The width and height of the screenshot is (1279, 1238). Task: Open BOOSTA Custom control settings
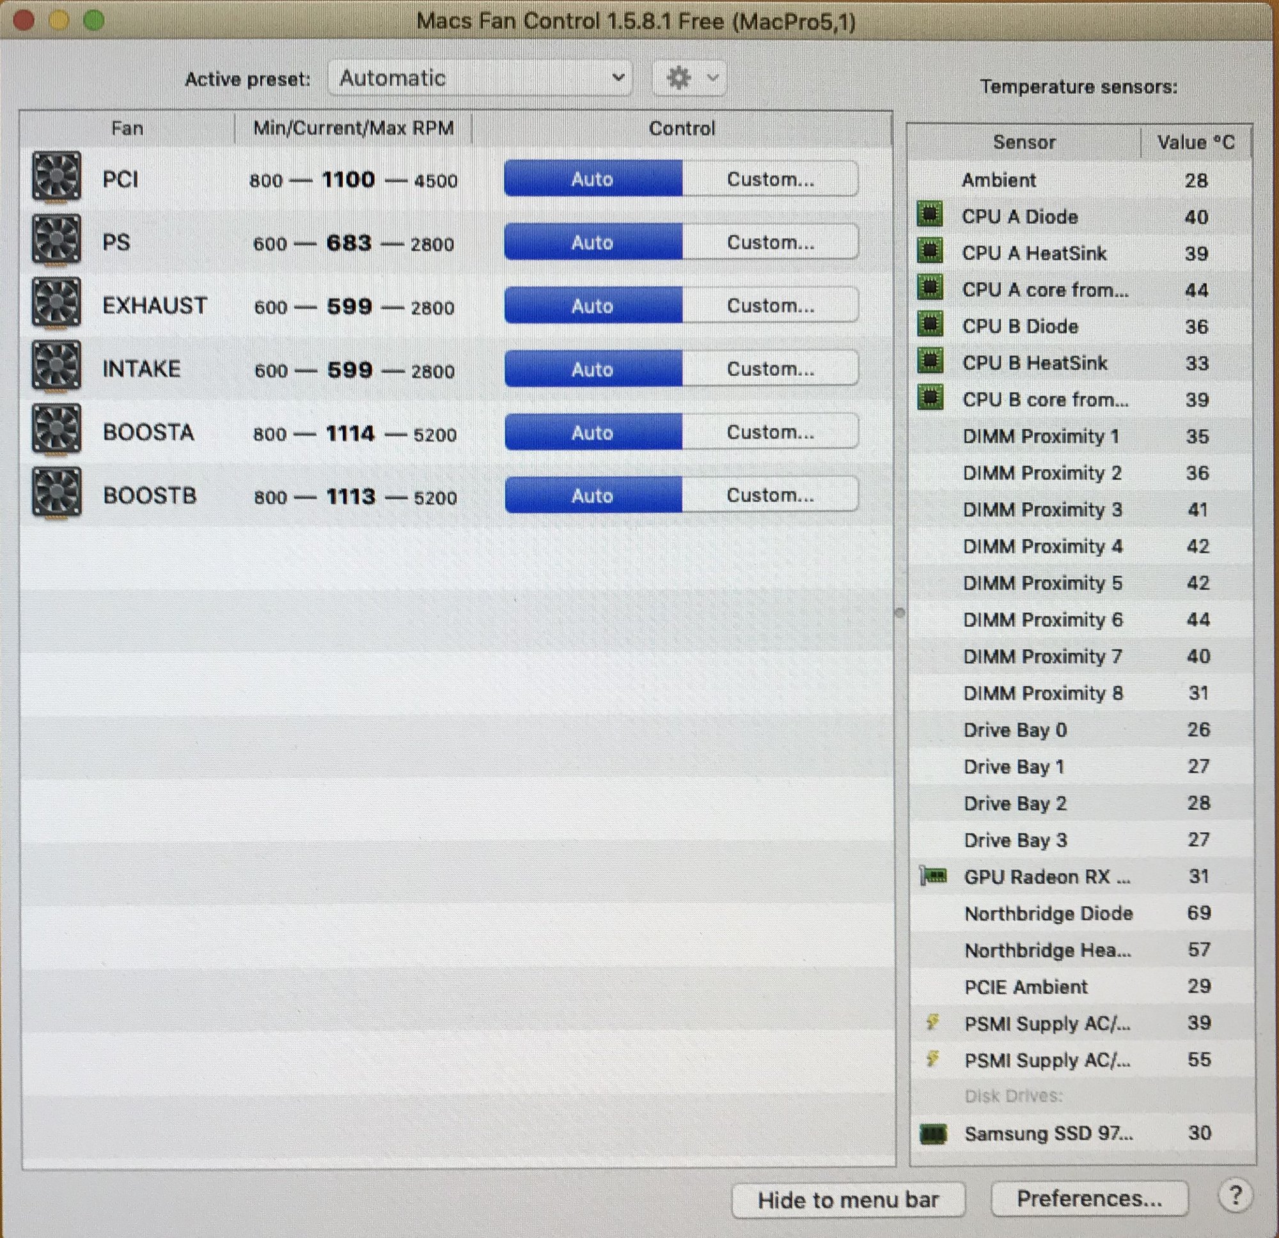coord(770,433)
